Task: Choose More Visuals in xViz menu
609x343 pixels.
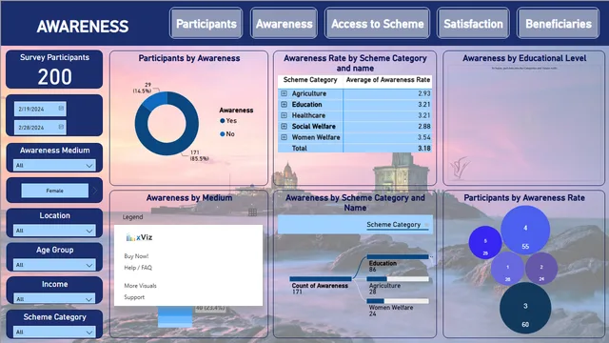Action: 140,286
